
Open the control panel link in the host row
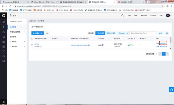(x=163, y=43)
